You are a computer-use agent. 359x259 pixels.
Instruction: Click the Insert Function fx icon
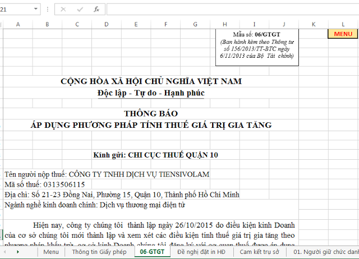click(x=96, y=10)
